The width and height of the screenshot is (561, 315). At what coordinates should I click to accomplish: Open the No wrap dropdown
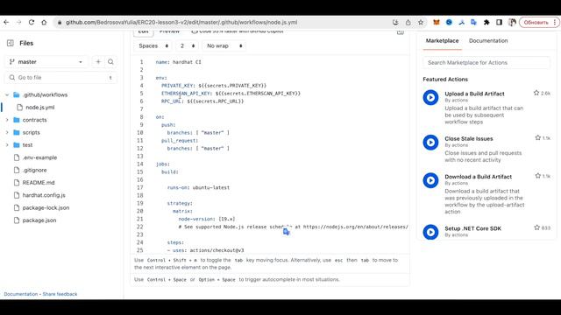point(224,45)
